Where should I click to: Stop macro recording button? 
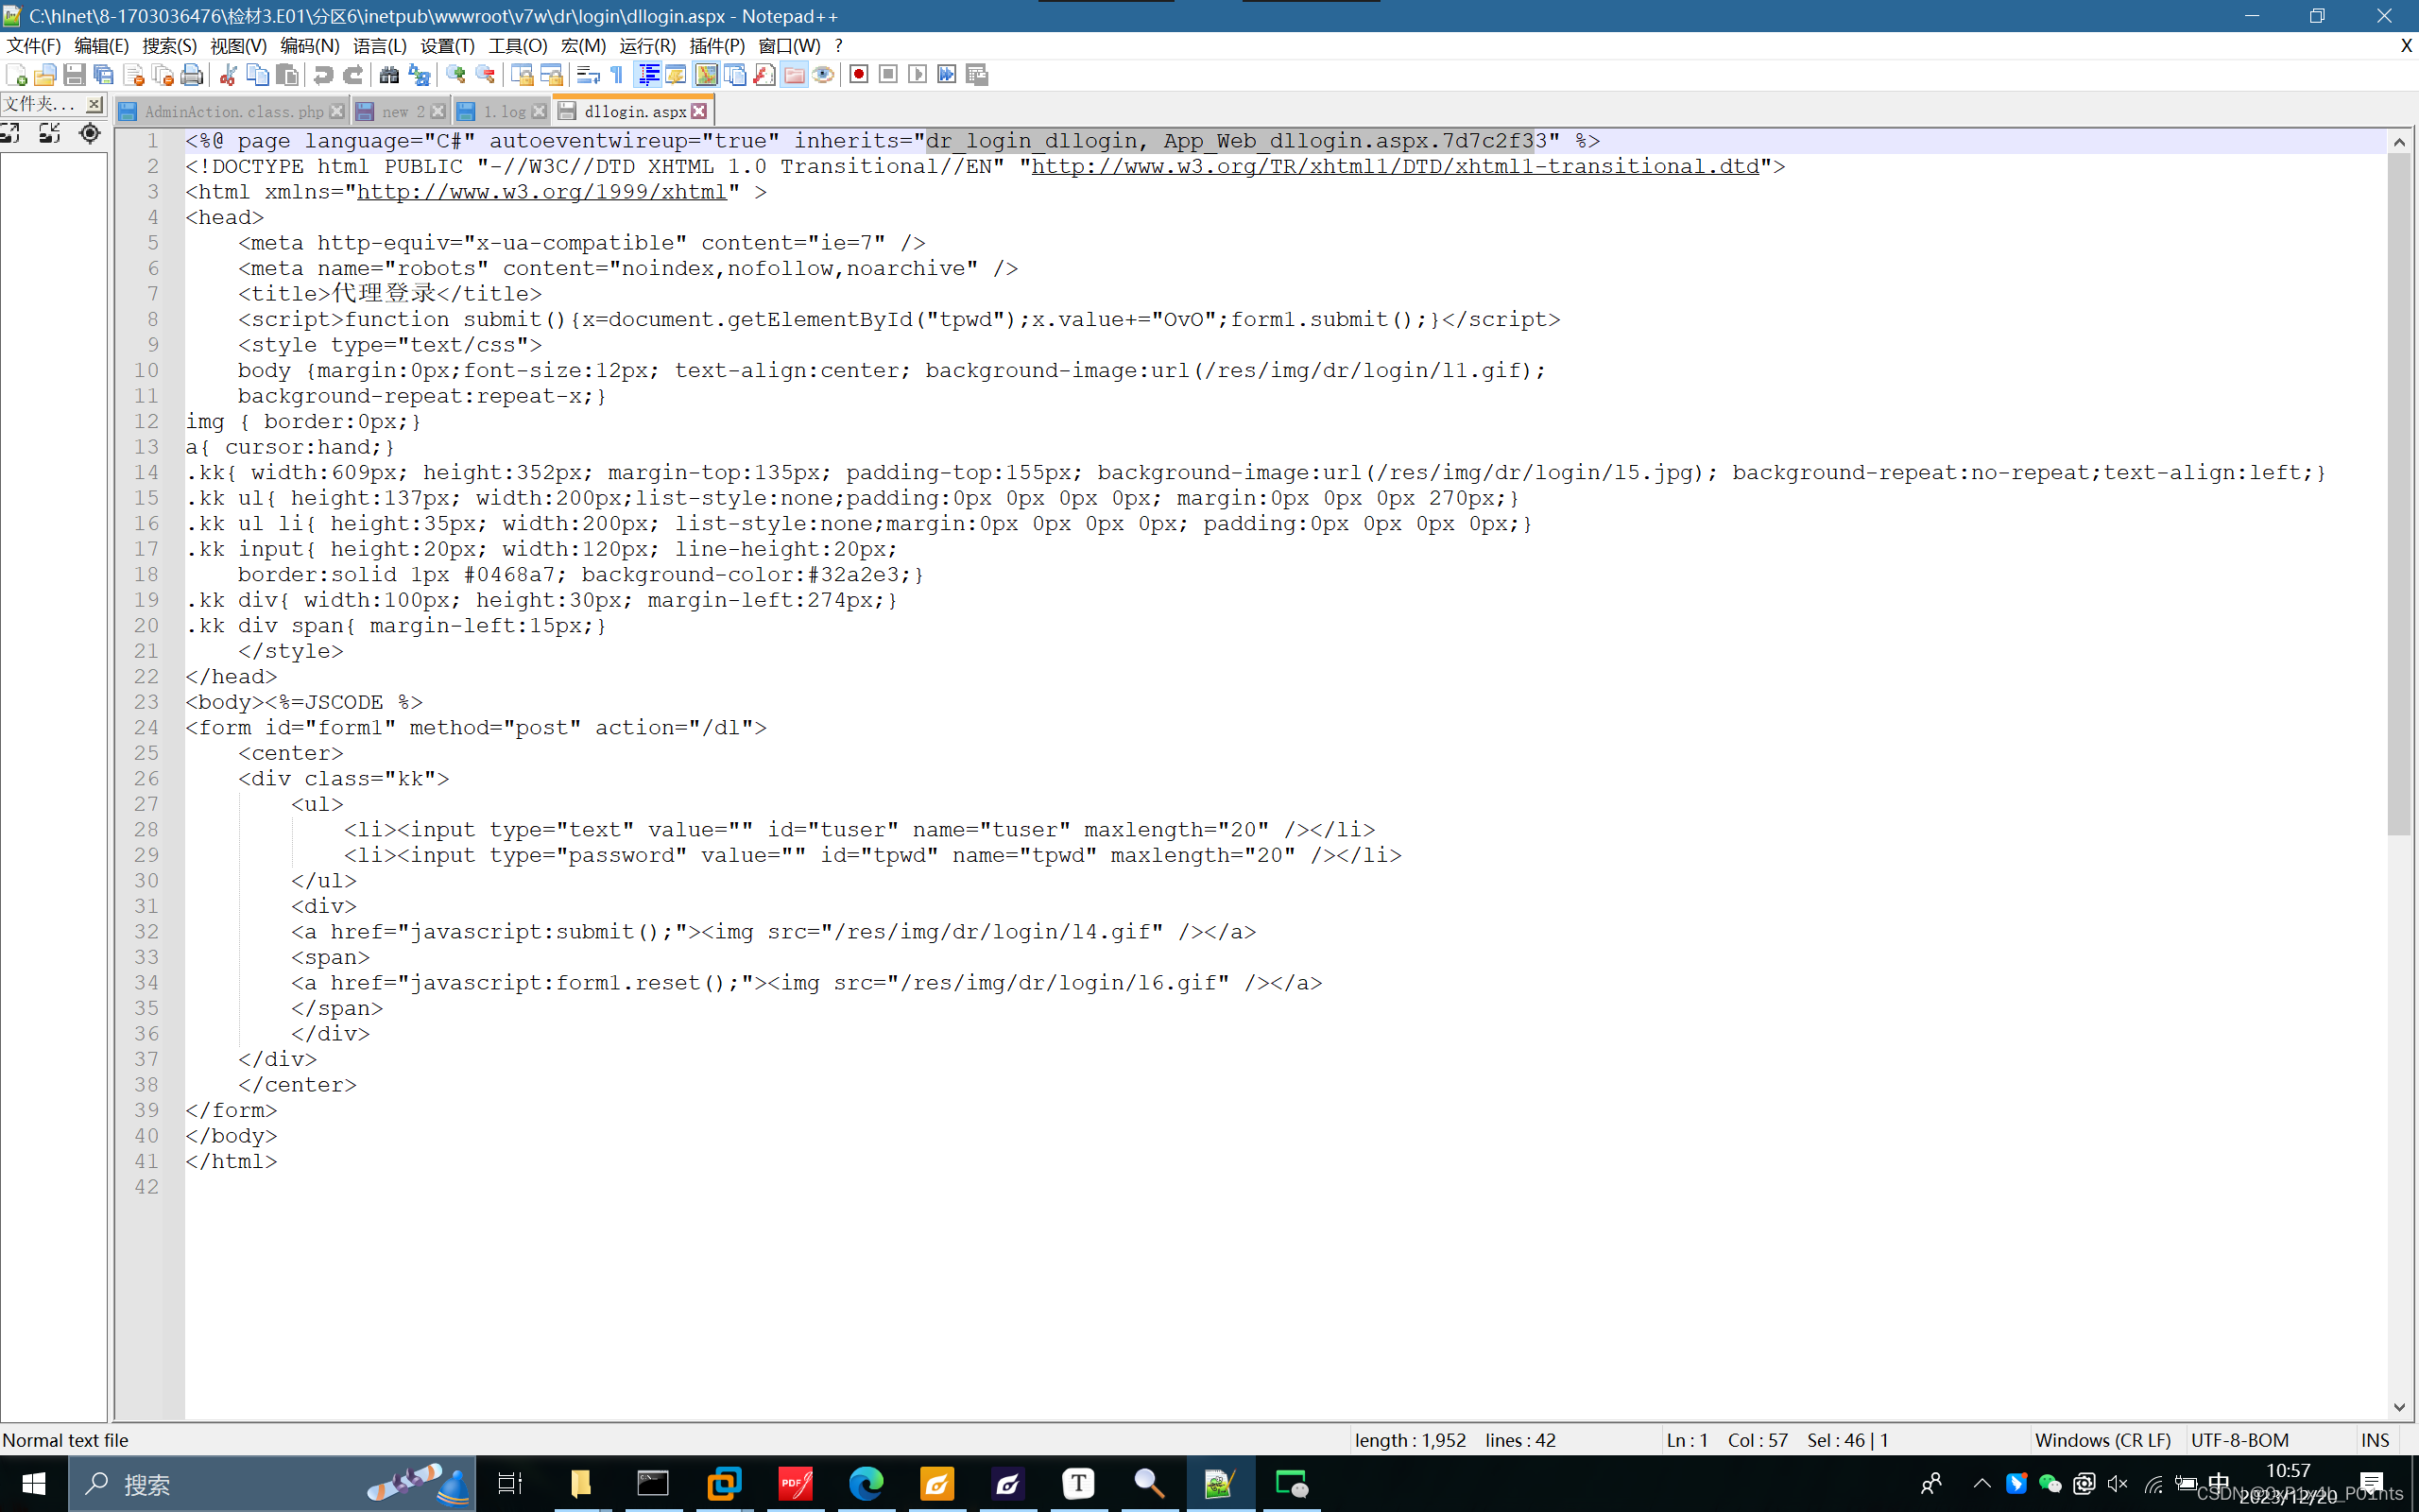click(888, 75)
